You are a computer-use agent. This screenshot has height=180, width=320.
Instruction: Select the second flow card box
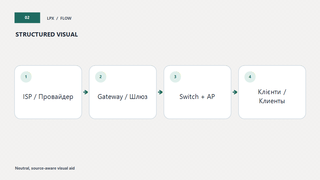point(123,92)
